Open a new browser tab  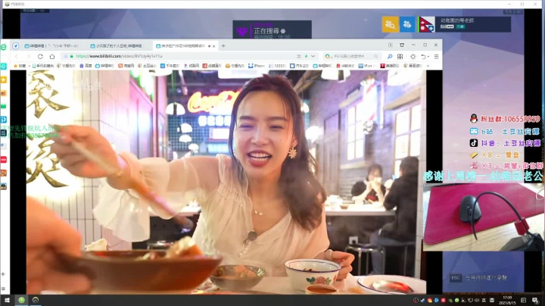tap(223, 45)
